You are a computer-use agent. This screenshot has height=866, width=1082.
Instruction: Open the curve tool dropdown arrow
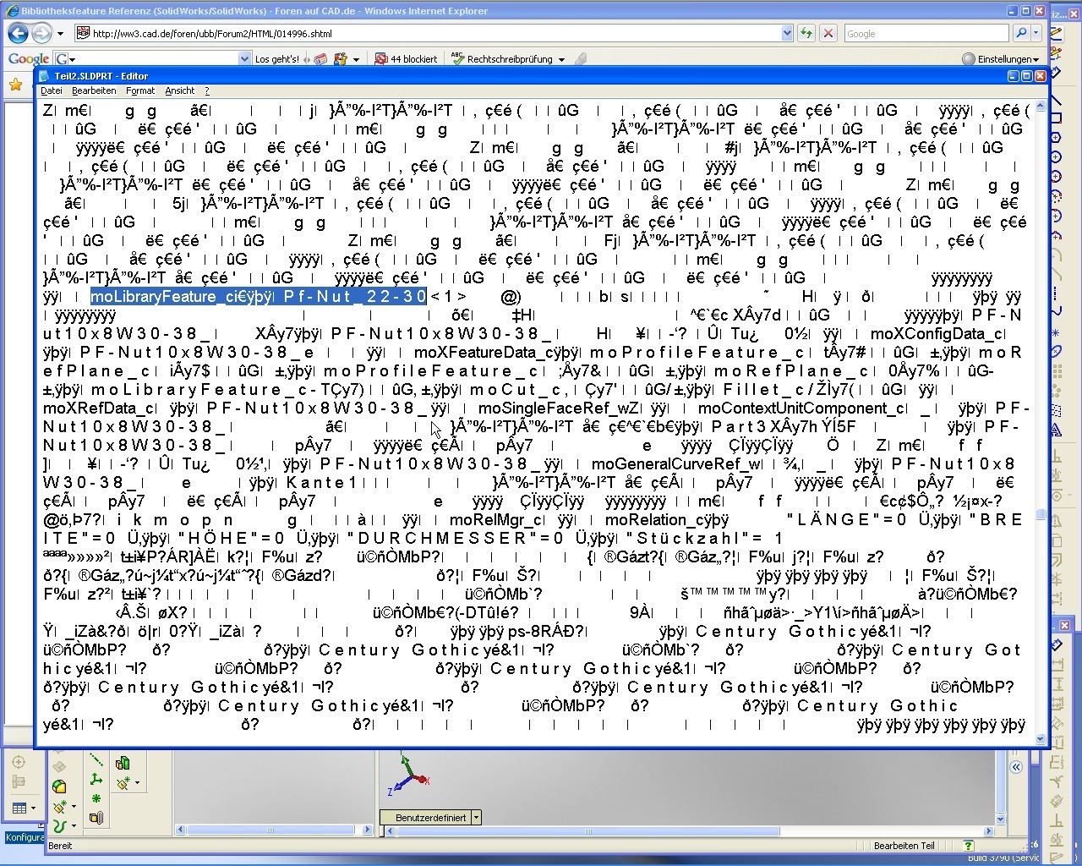74,826
